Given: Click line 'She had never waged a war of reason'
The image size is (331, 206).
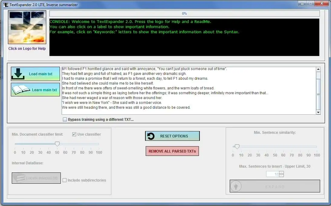Looking at the screenshot, I should [x=112, y=98].
